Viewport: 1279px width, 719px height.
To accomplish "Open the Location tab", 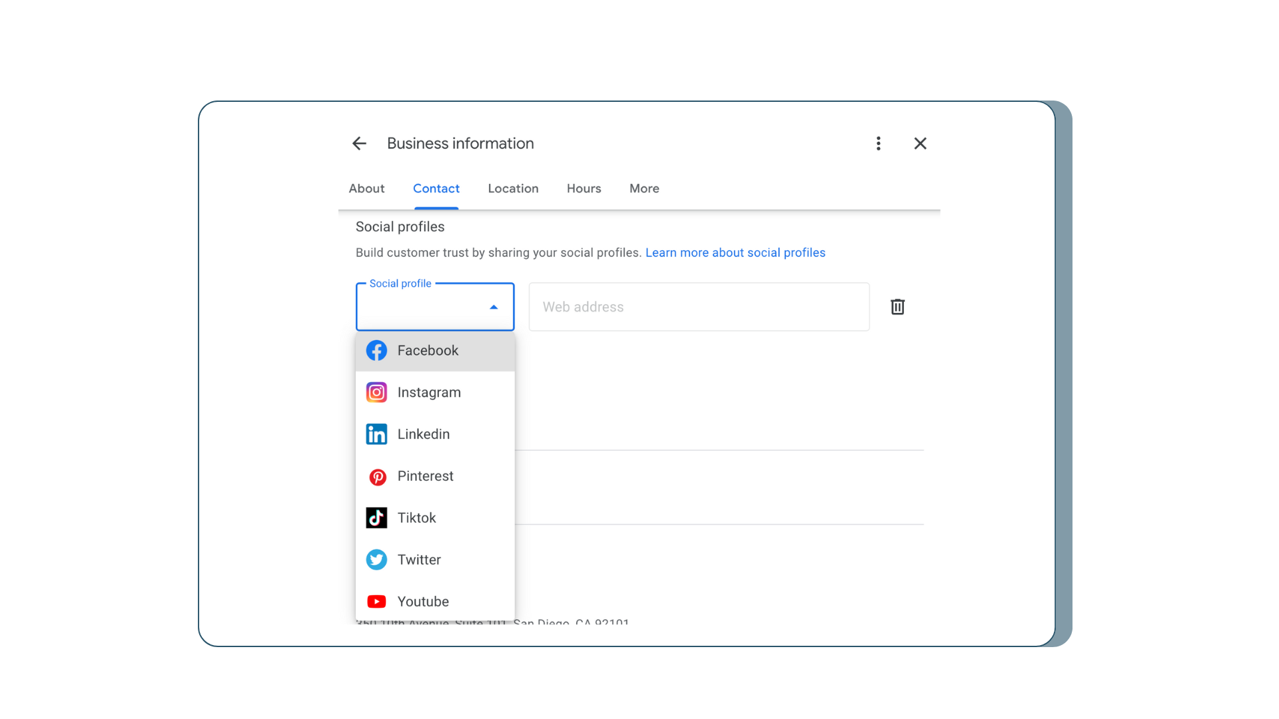I will tap(513, 188).
